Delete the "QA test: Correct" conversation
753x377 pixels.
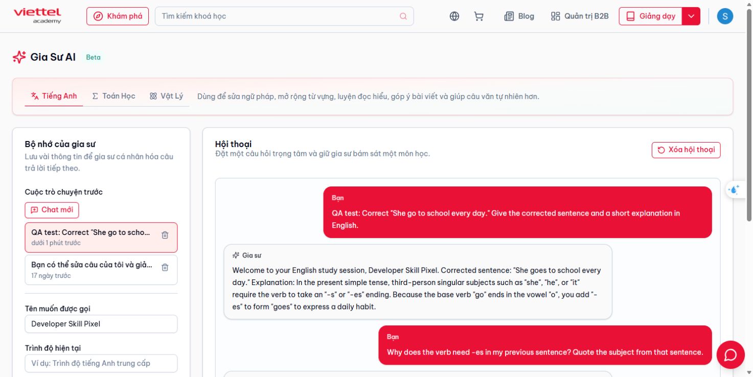click(165, 235)
